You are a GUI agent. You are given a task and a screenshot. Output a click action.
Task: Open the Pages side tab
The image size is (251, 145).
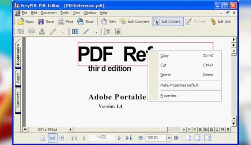(x=18, y=78)
